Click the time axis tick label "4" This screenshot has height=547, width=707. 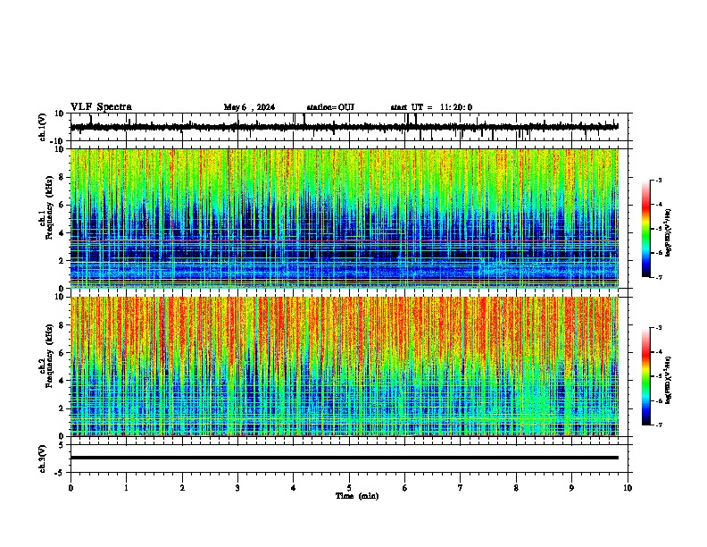coord(294,488)
